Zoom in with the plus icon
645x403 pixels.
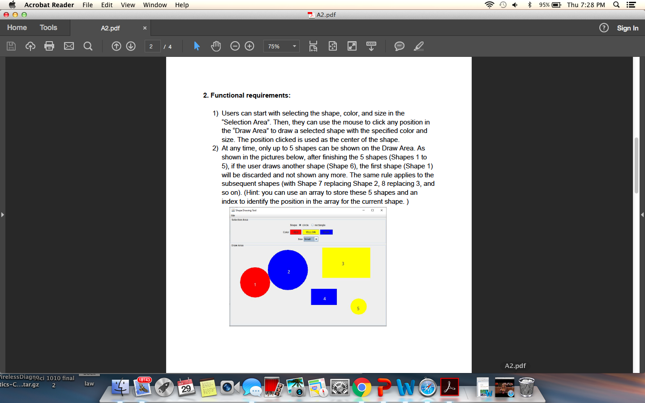[x=249, y=46]
